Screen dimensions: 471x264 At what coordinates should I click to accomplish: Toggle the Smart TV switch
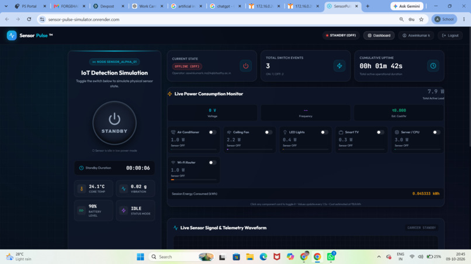pyautogui.click(x=380, y=132)
